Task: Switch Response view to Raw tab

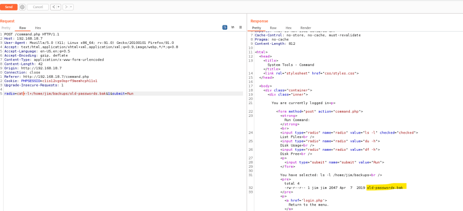Action: [x=273, y=28]
